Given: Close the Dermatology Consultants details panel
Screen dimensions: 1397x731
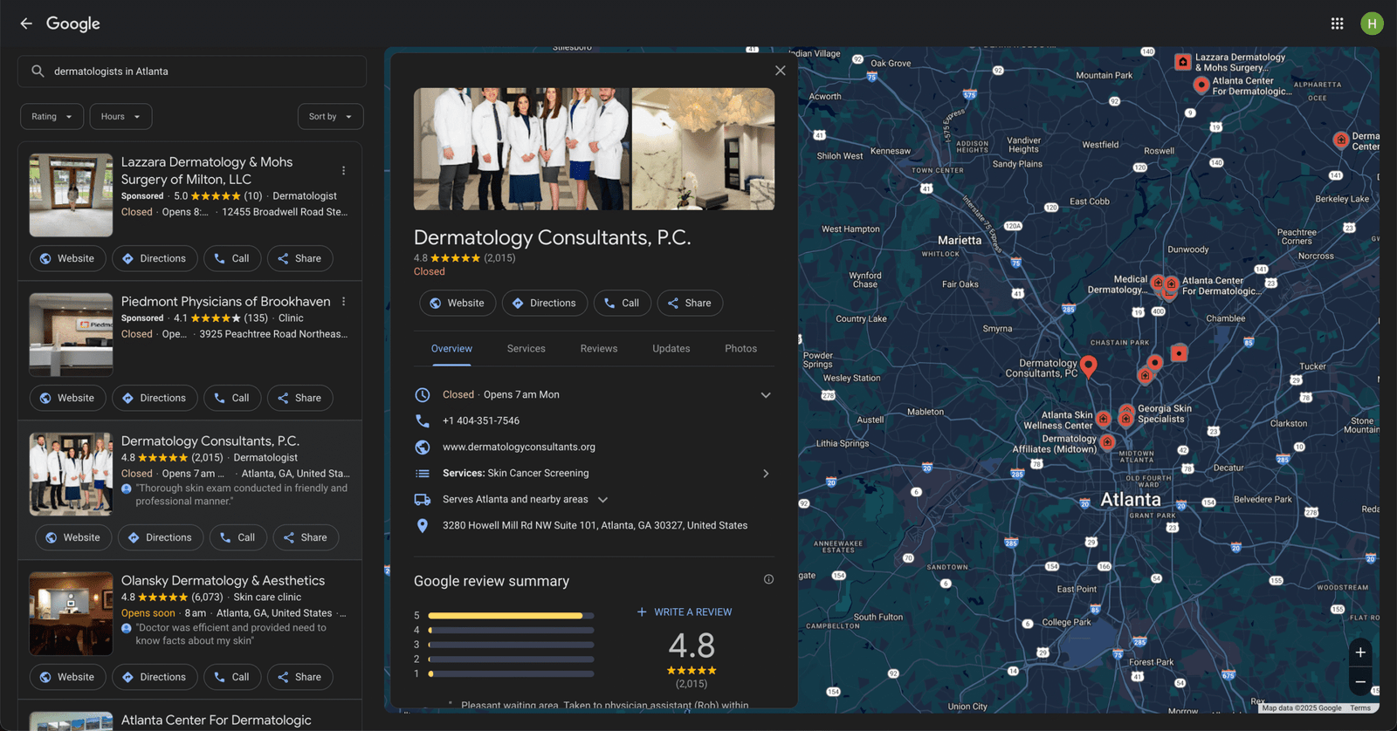Looking at the screenshot, I should tap(781, 71).
